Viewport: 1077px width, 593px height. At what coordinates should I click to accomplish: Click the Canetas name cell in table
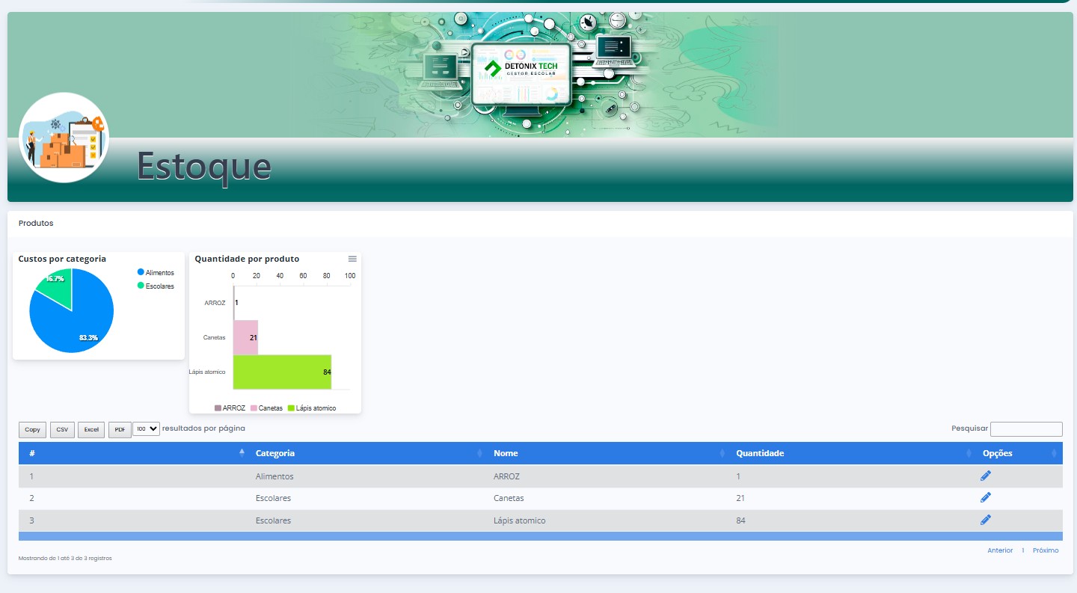pyautogui.click(x=609, y=498)
